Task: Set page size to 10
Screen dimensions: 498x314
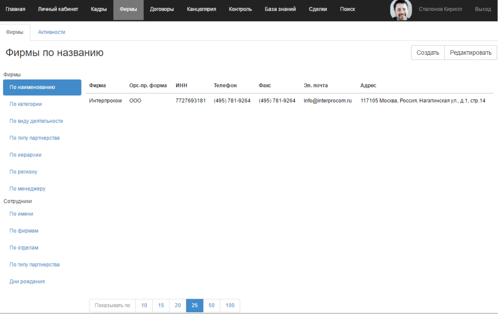Action: click(x=144, y=305)
